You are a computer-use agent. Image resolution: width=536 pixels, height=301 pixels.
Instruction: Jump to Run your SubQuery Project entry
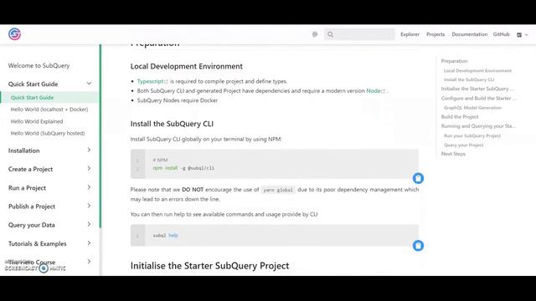(472, 135)
